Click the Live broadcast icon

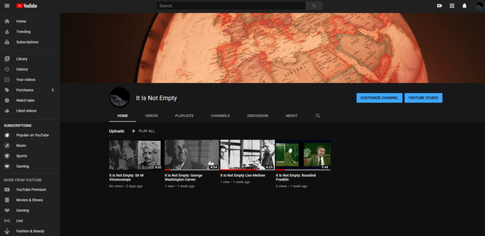7,220
